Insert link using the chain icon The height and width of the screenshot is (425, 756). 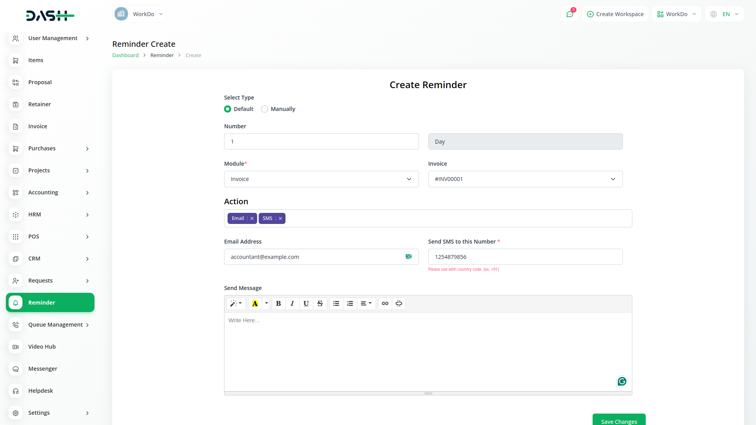coord(385,303)
